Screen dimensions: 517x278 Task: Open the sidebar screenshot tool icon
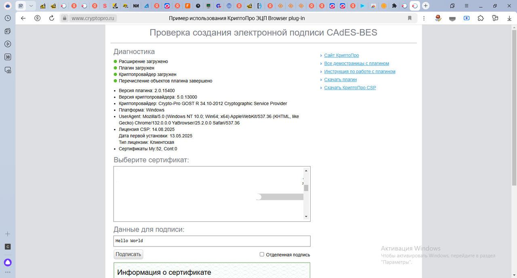click(8, 70)
